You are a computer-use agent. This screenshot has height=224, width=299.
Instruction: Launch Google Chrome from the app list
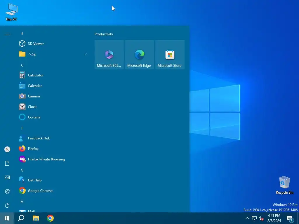point(53,190)
